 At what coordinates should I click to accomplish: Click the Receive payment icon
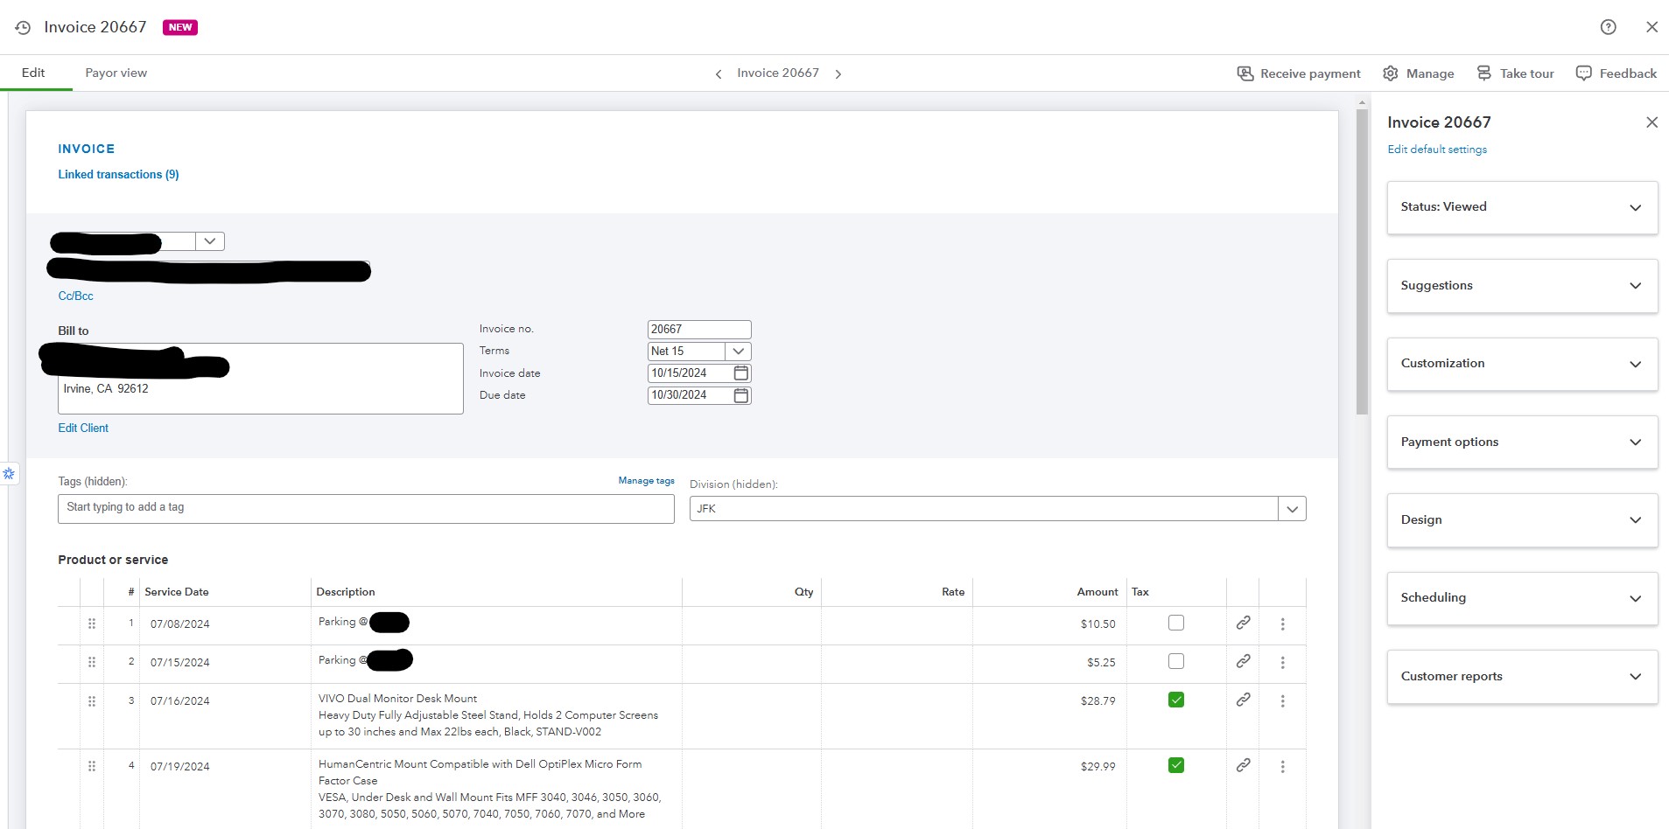(1246, 73)
